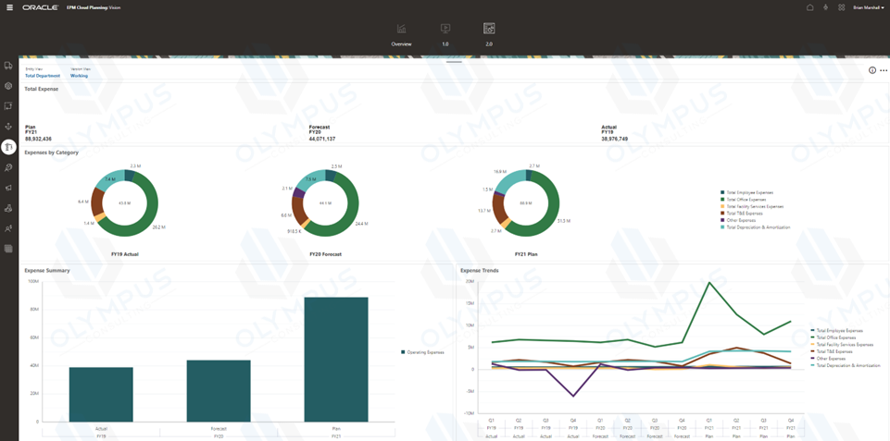Click the FY20 Forecast donut label

325,254
